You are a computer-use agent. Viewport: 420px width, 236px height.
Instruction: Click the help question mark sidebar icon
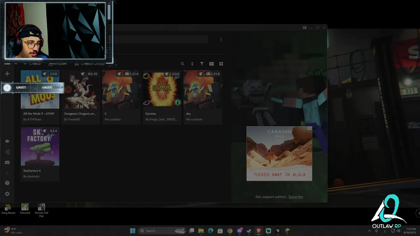(x=7, y=183)
